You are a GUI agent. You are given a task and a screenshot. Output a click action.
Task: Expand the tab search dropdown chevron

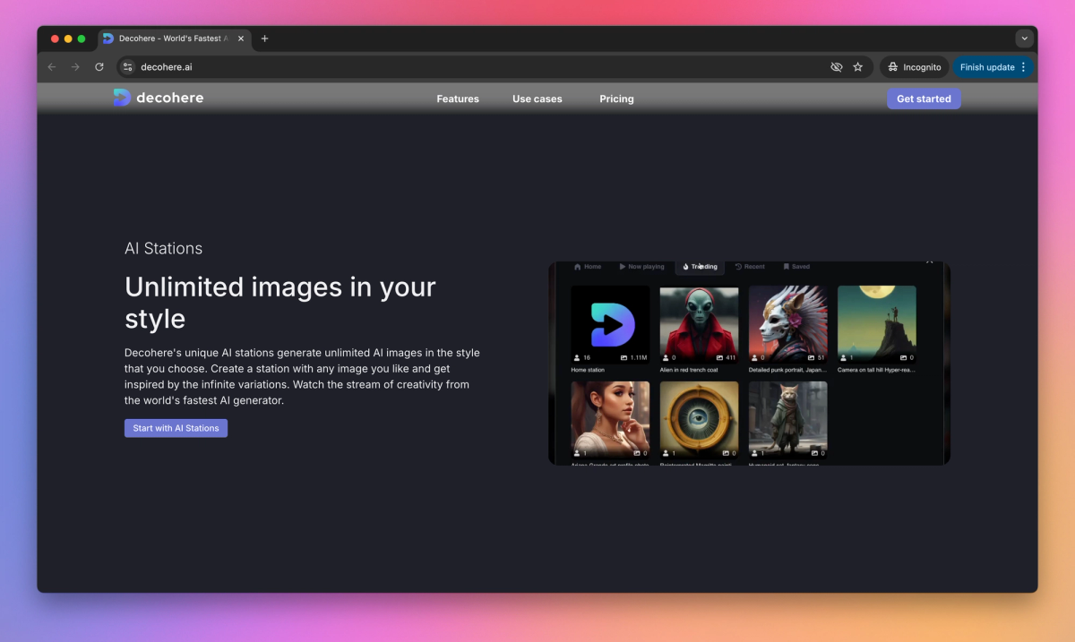(x=1025, y=39)
